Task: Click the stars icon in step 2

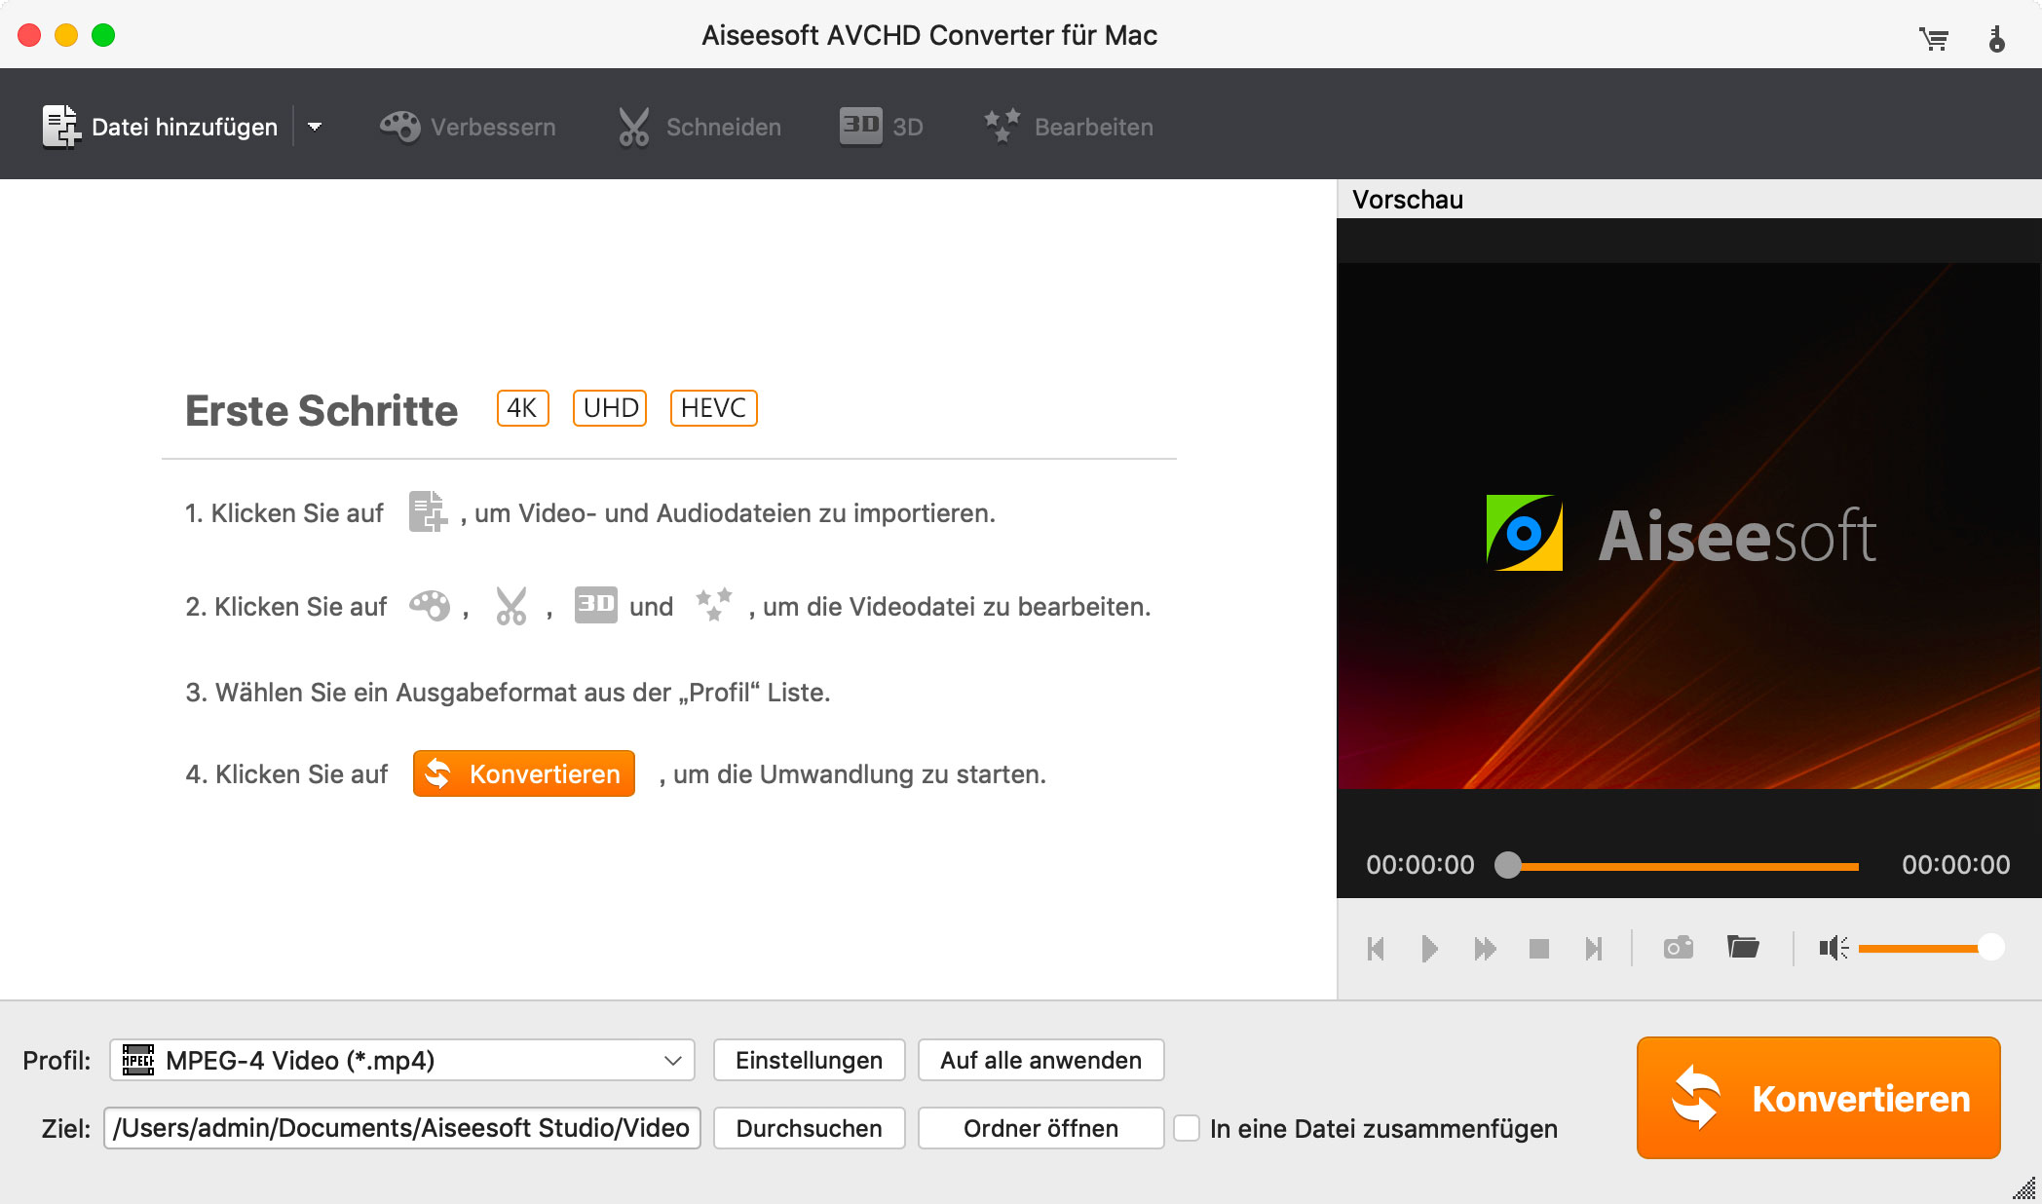Action: (x=713, y=605)
